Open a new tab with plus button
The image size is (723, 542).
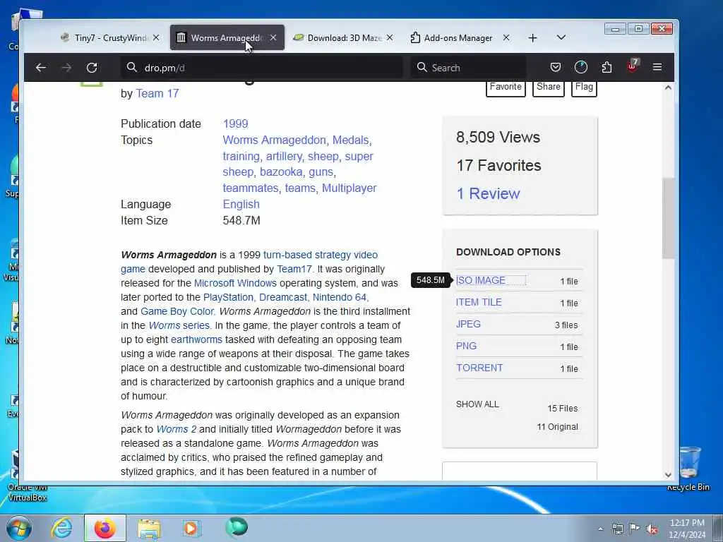pyautogui.click(x=532, y=38)
